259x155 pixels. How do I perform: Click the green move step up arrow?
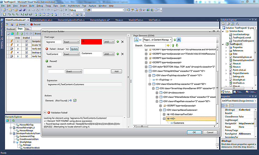(x=22, y=34)
